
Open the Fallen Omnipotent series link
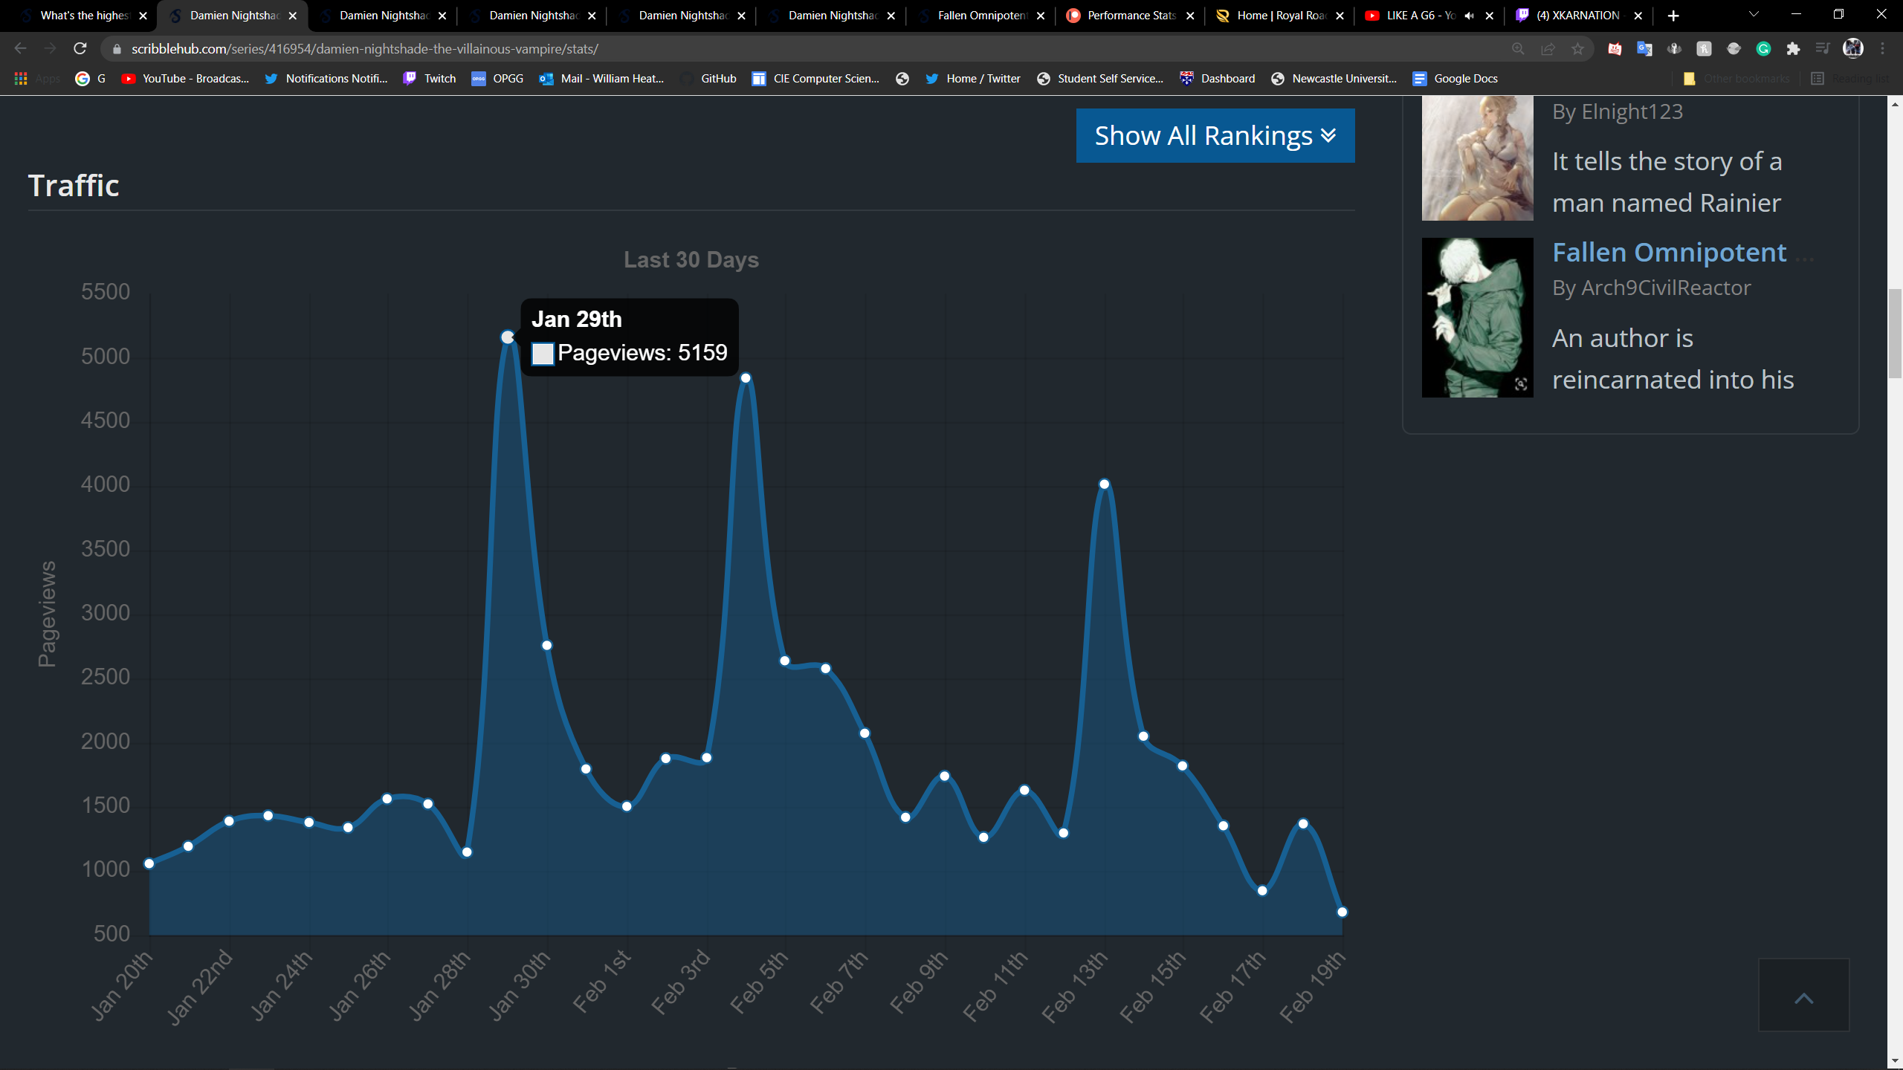click(1669, 253)
